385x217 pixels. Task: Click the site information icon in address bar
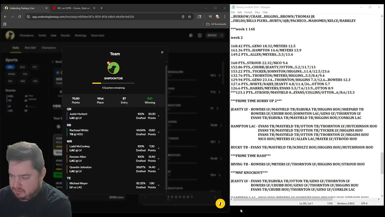coord(28,17)
